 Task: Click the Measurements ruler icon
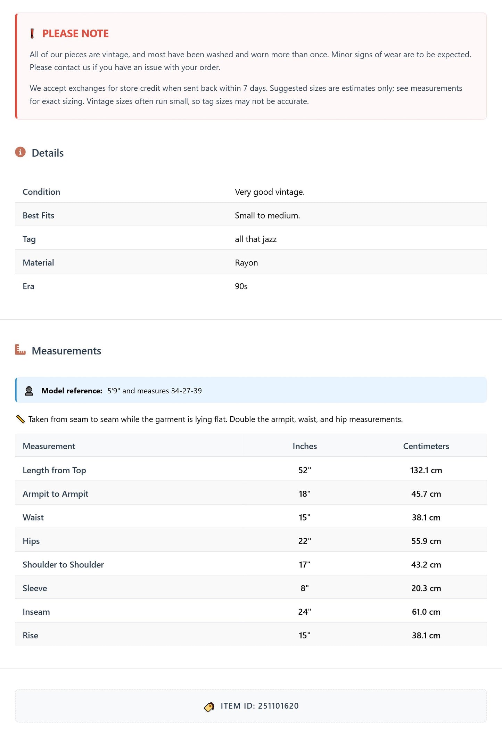(x=20, y=350)
